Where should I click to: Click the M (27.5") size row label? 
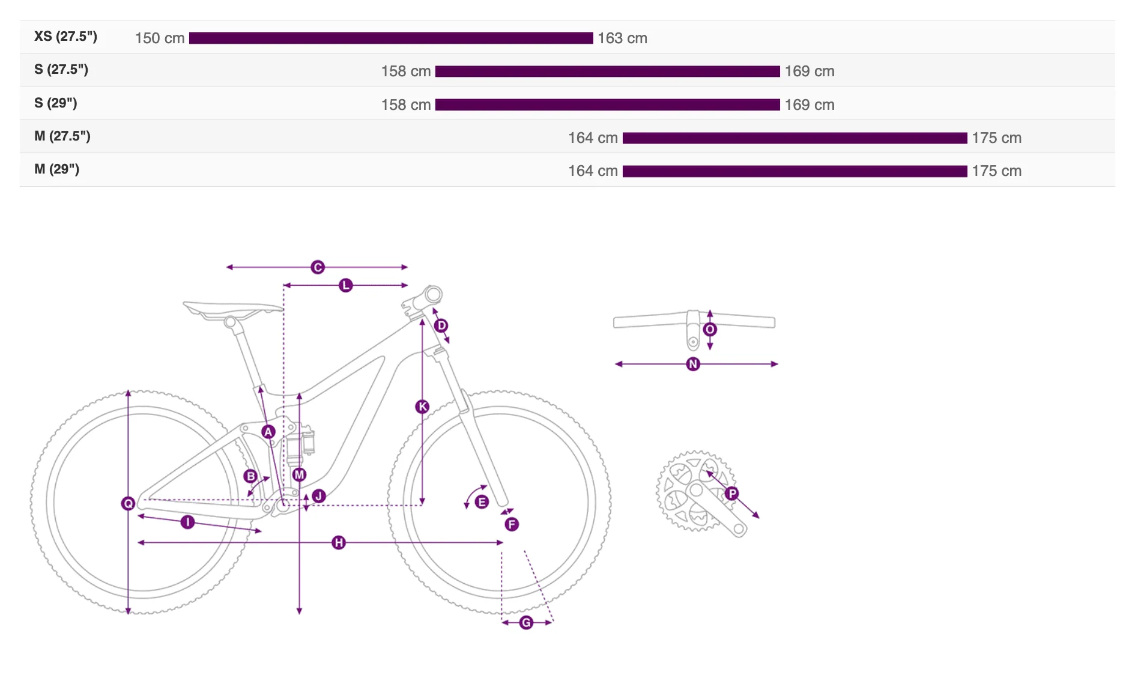(x=62, y=136)
